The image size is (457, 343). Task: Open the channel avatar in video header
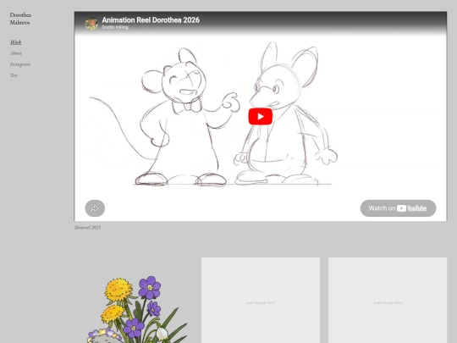[91, 24]
